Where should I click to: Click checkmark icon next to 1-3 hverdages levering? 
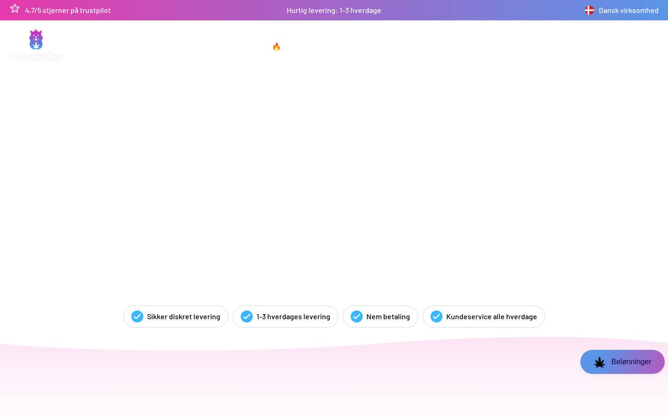pos(247,316)
